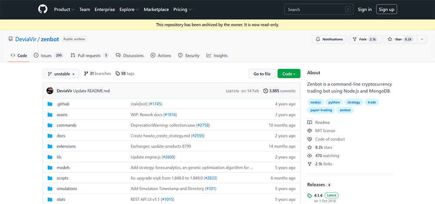Click the folder icon beside models
435x204 pixels.
pyautogui.click(x=50, y=168)
